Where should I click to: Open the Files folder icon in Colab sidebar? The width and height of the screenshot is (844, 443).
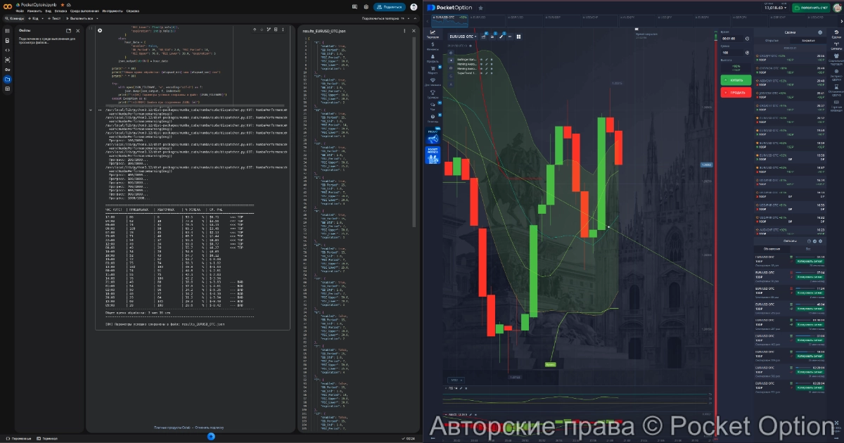click(8, 79)
